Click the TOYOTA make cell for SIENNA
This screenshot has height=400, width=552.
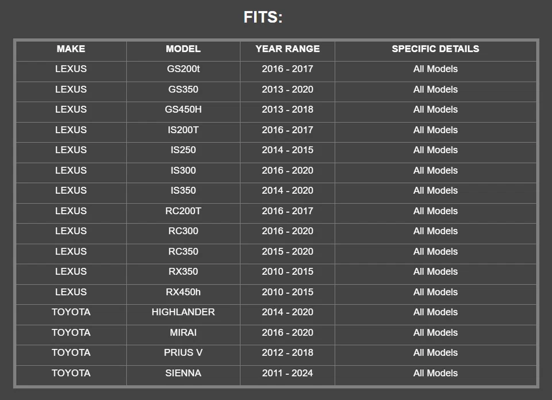pyautogui.click(x=71, y=373)
